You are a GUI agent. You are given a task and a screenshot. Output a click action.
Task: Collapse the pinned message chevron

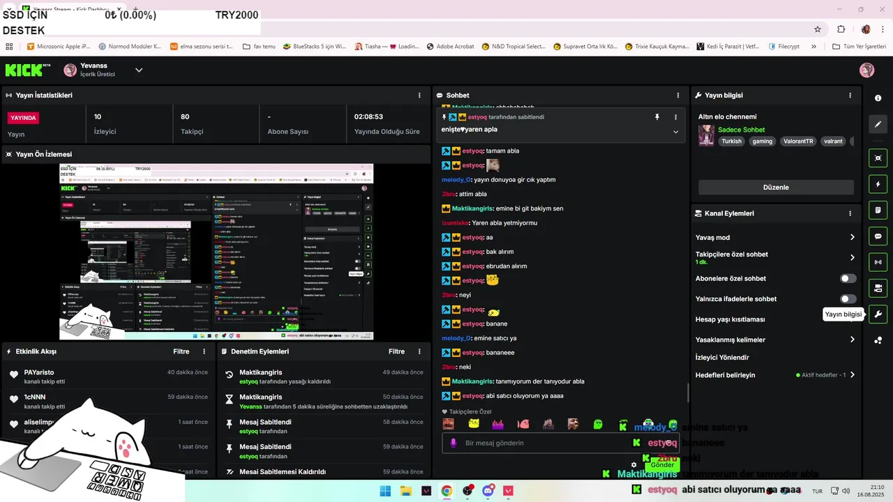coord(675,132)
